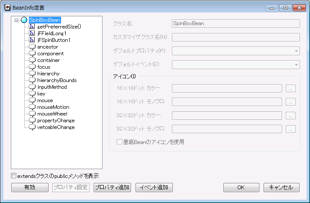The width and height of the screenshot is (310, 203).
Task: Select the mouseWheel event entry
Action: tap(52, 114)
